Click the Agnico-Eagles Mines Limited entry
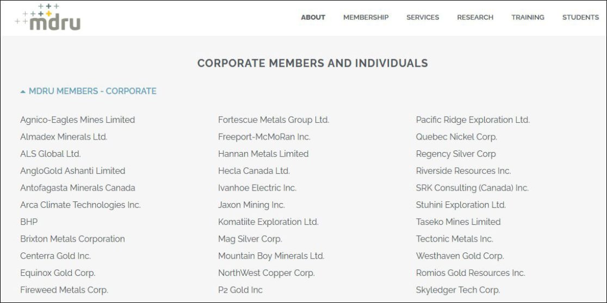Image resolution: width=607 pixels, height=303 pixels. pyautogui.click(x=77, y=120)
